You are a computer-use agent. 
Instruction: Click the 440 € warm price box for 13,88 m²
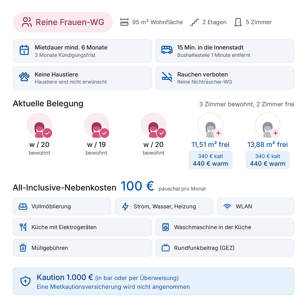pos(268,160)
